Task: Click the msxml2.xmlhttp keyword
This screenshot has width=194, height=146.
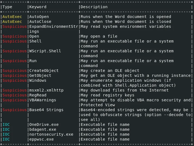Action: coord(46,90)
